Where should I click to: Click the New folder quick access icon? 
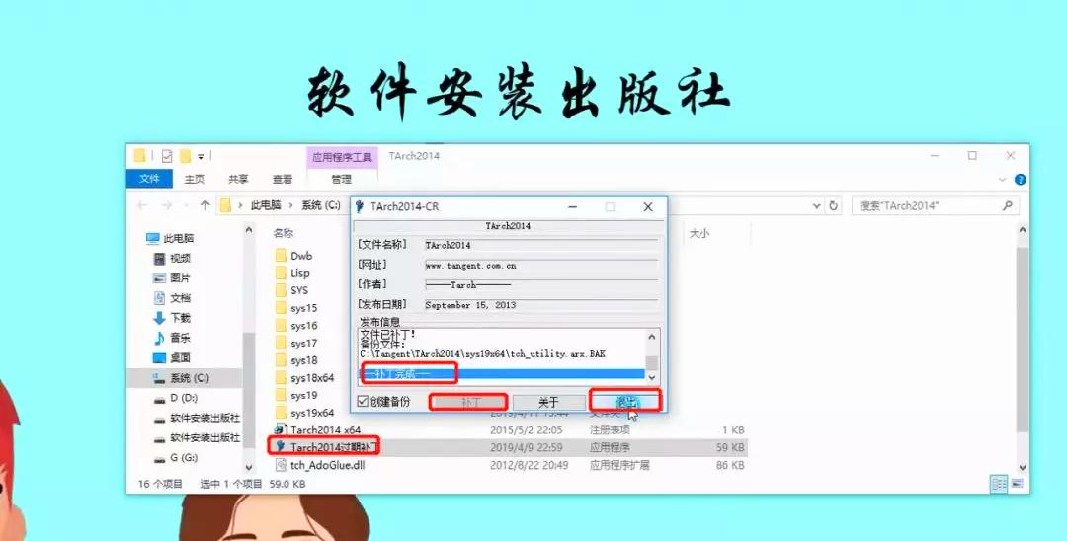click(185, 156)
